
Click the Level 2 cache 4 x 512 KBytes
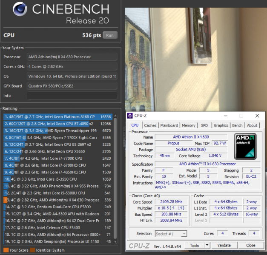(226, 214)
